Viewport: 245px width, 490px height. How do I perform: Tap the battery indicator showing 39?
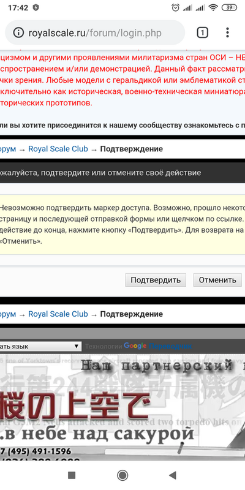[x=229, y=8]
